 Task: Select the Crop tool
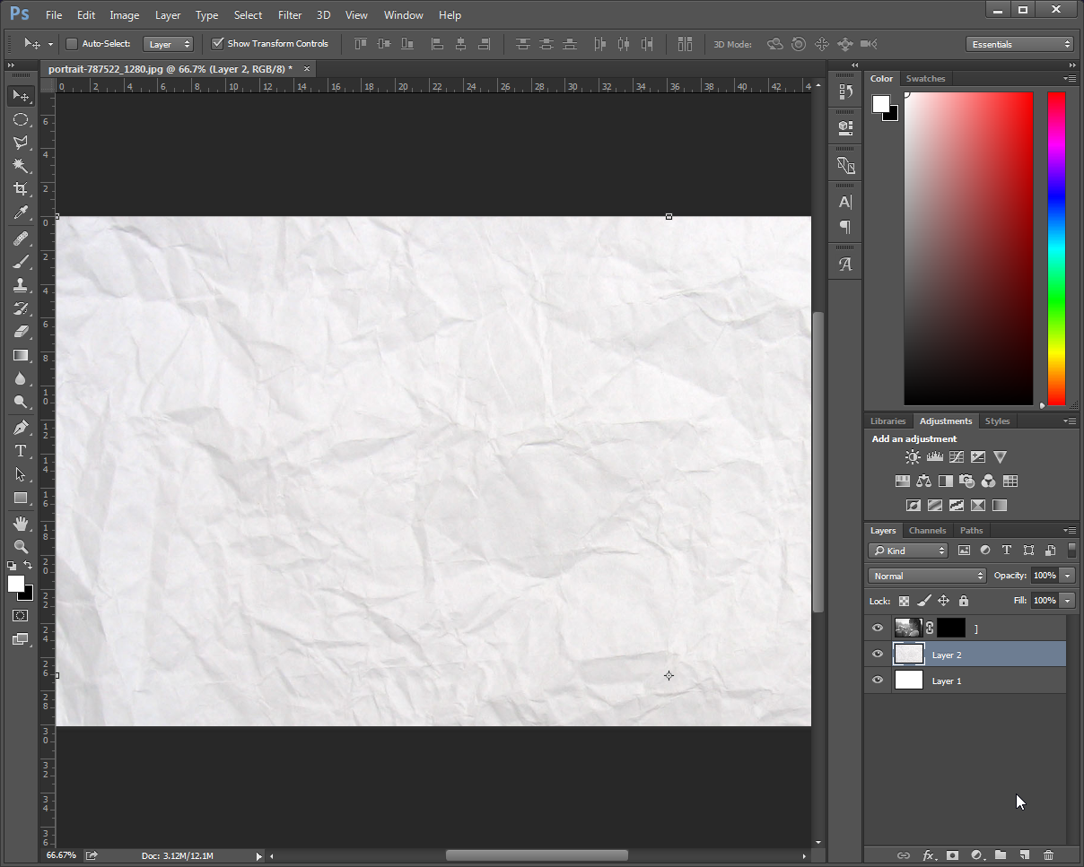(21, 189)
